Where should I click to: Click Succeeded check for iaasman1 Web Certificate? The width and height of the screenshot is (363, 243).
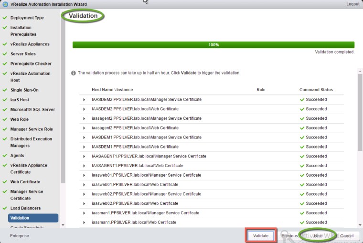302,222
